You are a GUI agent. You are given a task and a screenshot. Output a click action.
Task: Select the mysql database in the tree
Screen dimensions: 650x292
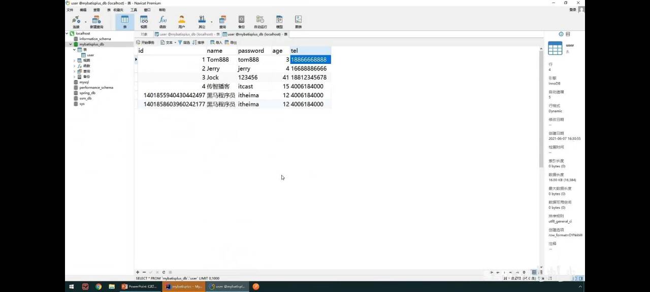[x=81, y=82]
